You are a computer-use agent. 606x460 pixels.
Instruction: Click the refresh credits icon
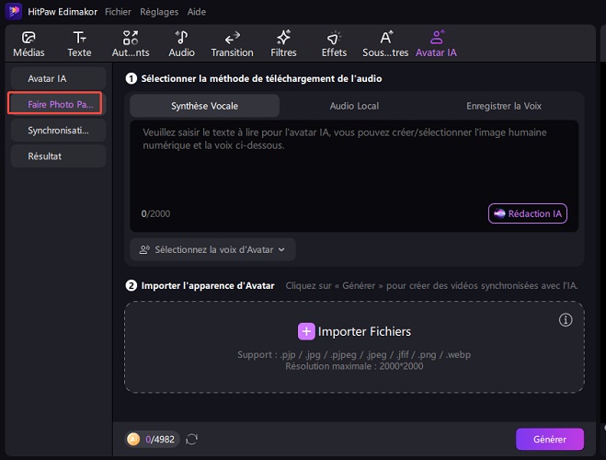(x=192, y=440)
